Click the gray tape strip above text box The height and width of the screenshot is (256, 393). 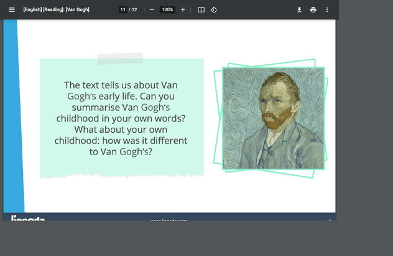click(x=120, y=59)
